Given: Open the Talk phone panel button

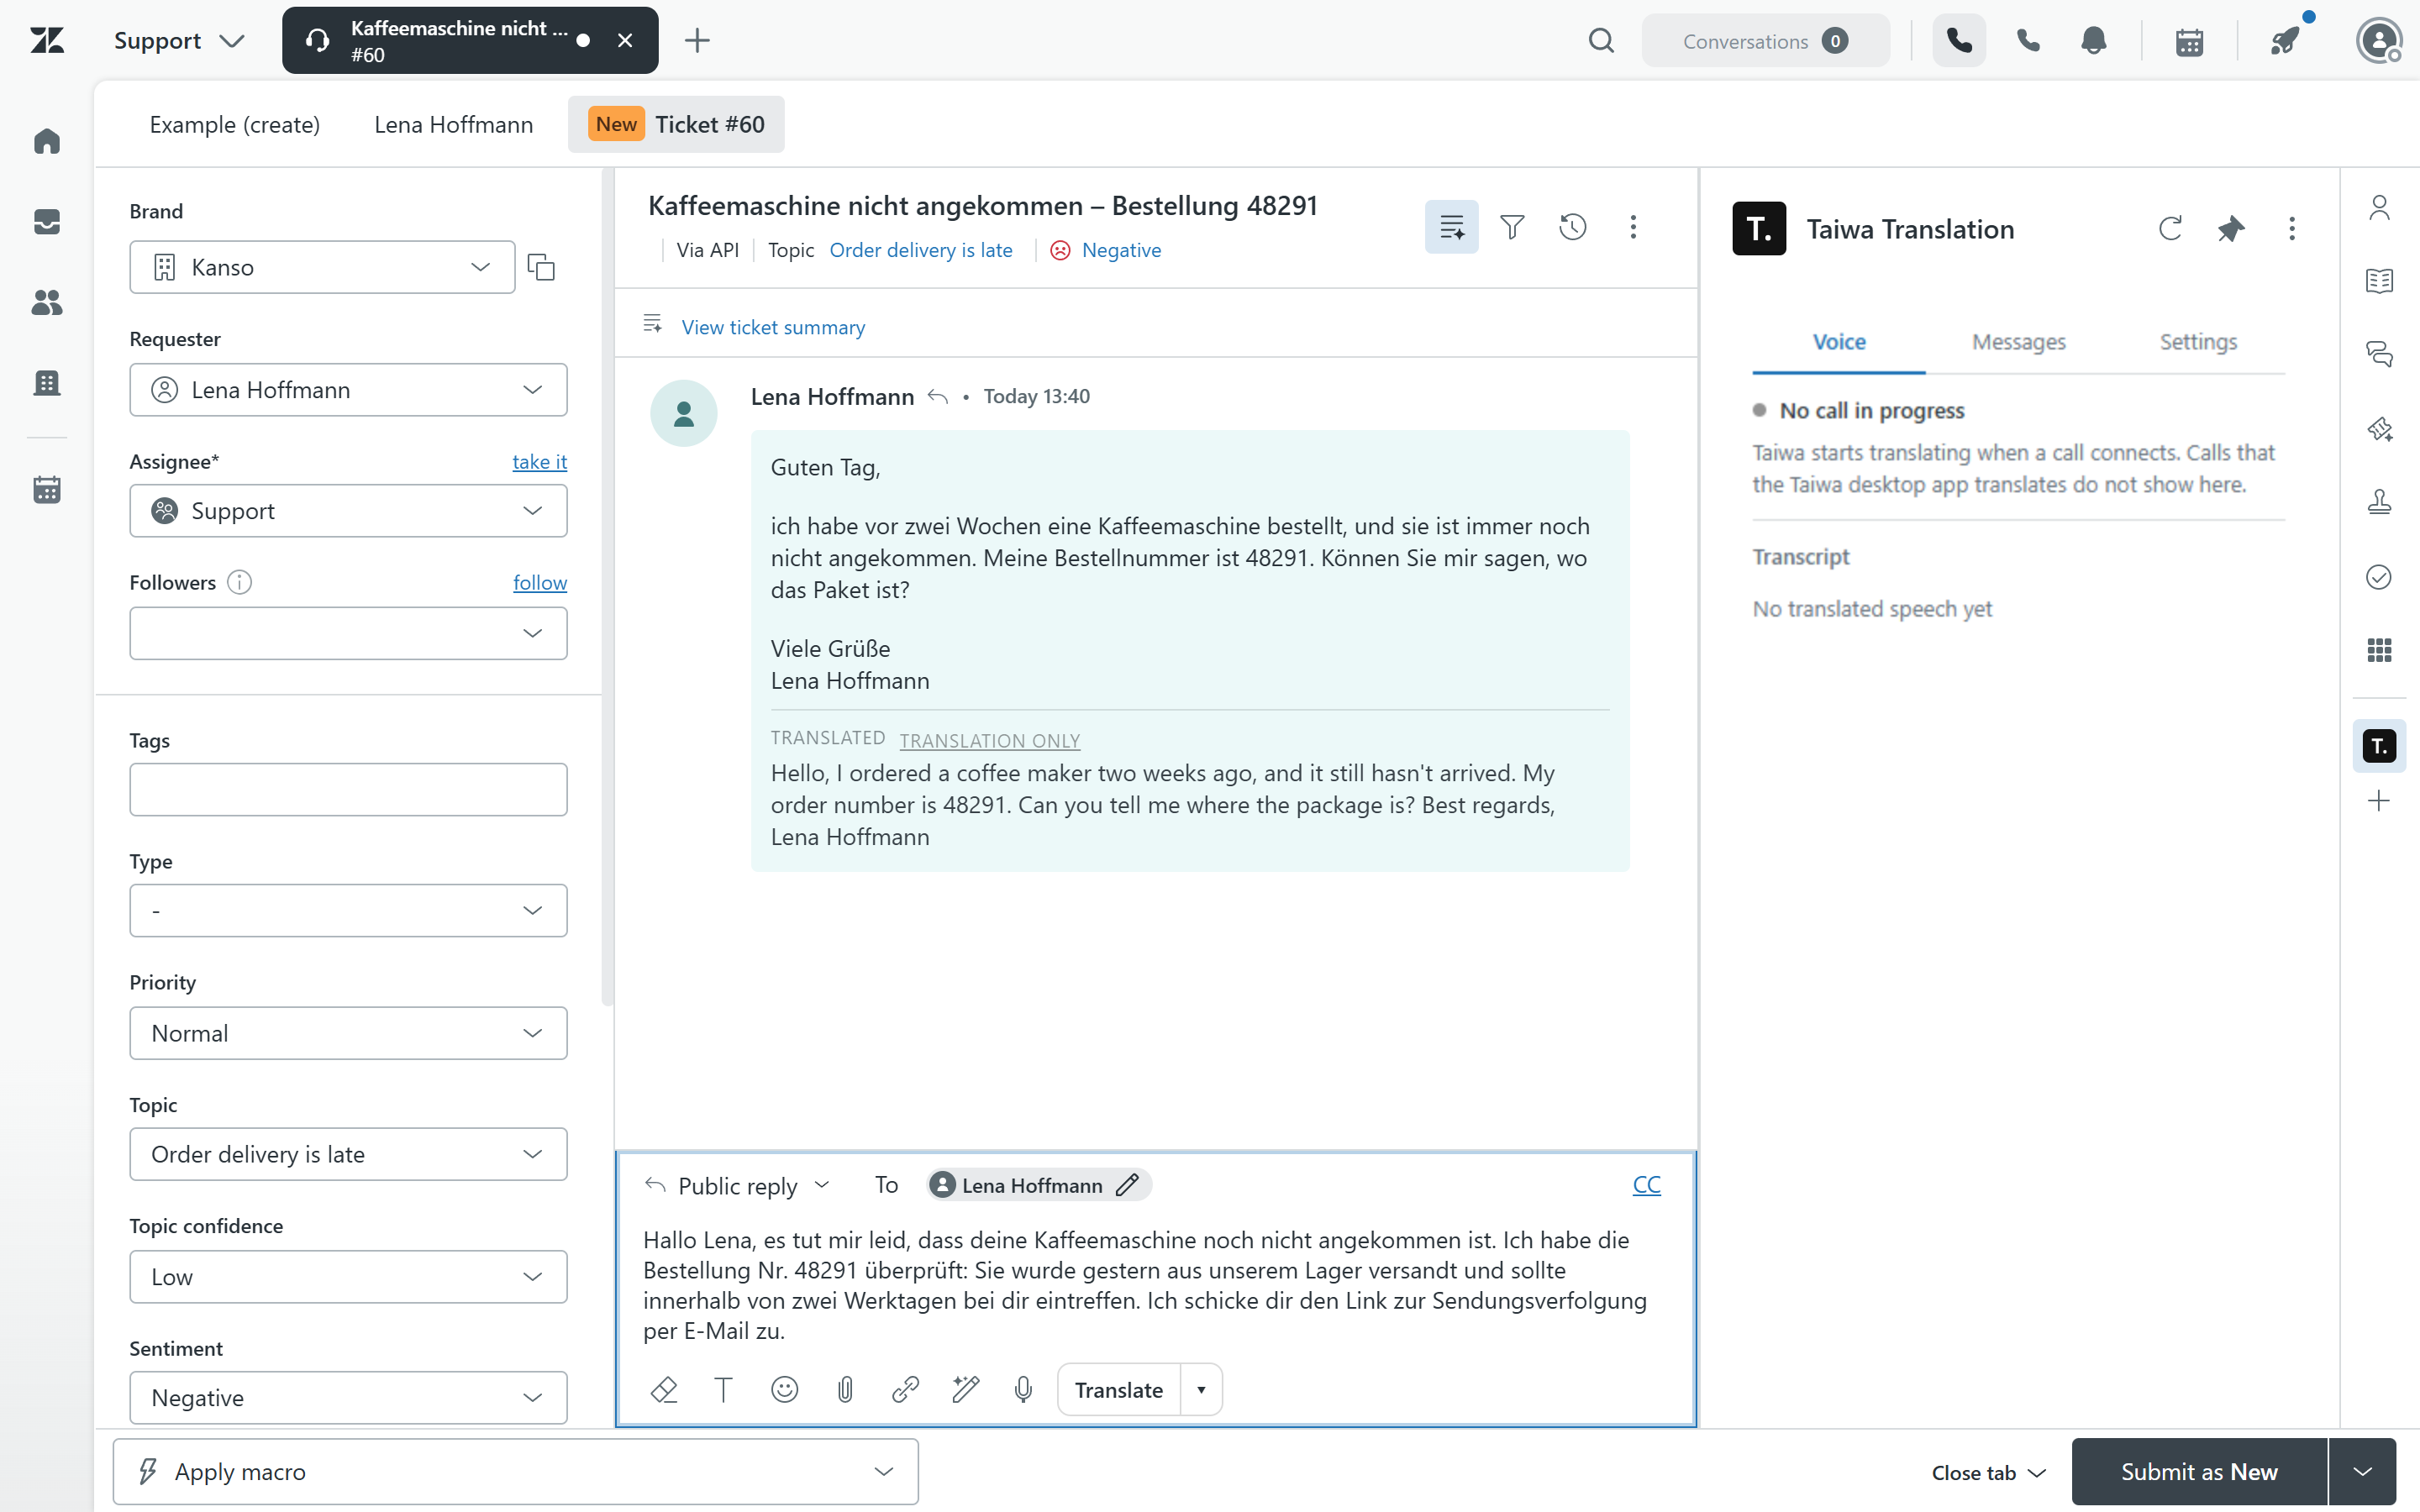Looking at the screenshot, I should pos(1959,41).
